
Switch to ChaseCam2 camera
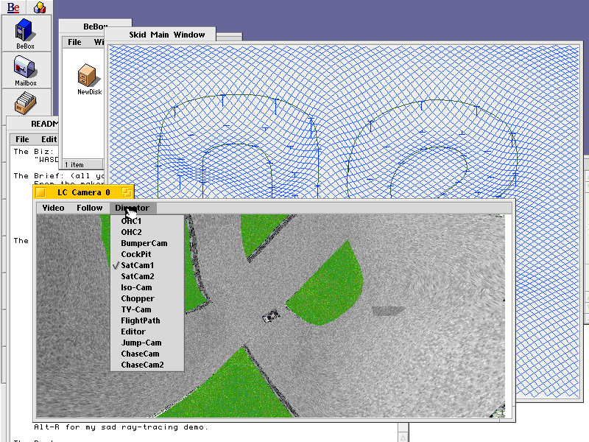(147, 365)
